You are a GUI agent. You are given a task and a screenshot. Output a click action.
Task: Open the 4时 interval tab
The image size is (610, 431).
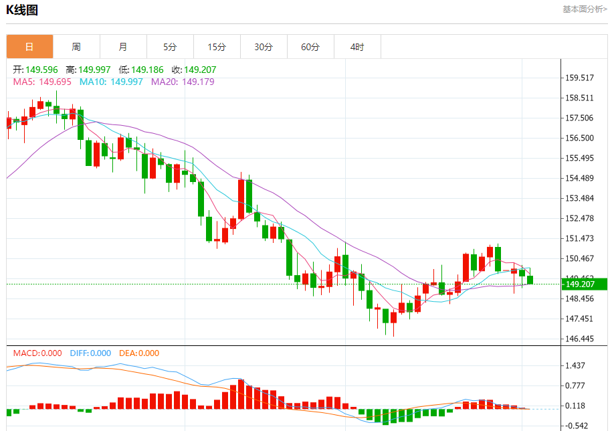pyautogui.click(x=357, y=47)
